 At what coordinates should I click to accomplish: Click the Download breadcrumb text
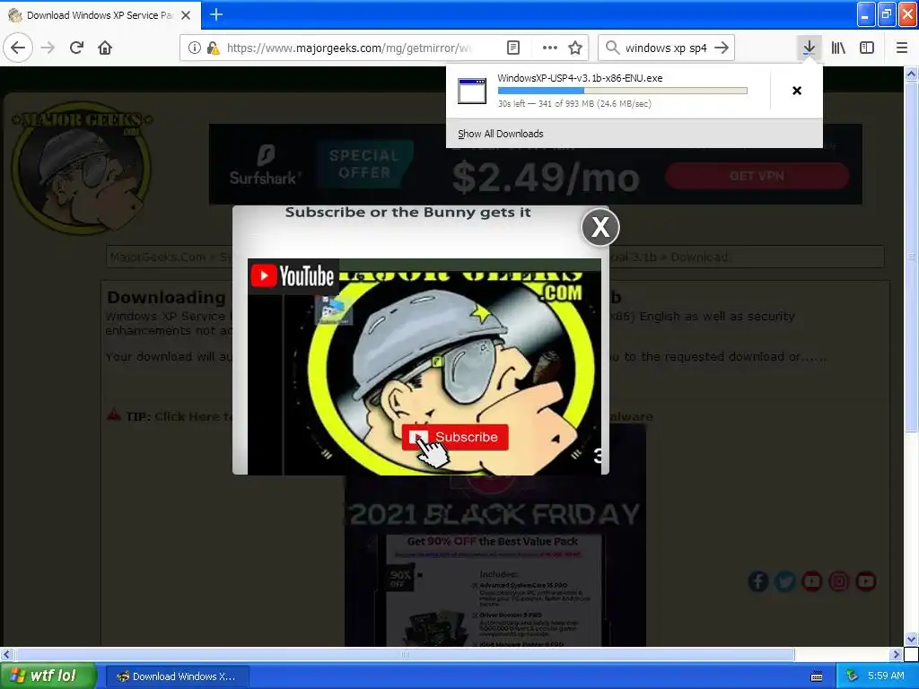[x=698, y=257]
